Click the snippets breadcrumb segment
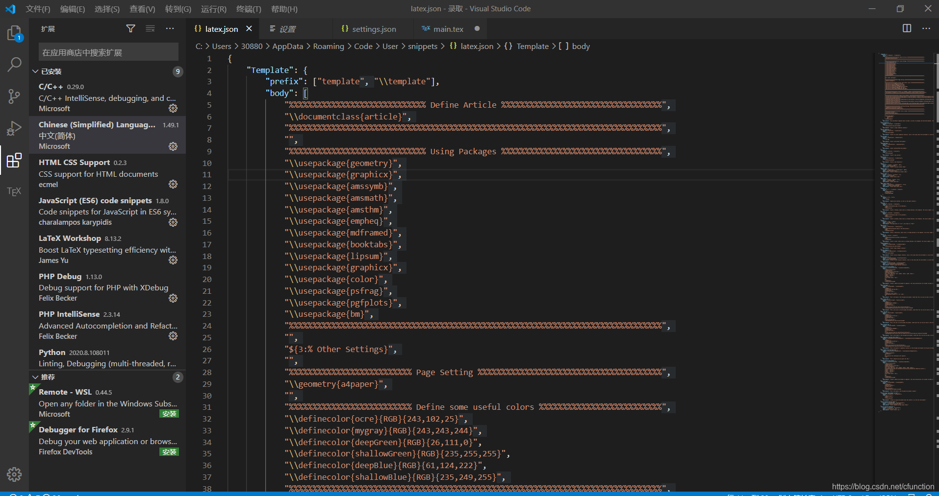This screenshot has width=939, height=496. click(423, 46)
